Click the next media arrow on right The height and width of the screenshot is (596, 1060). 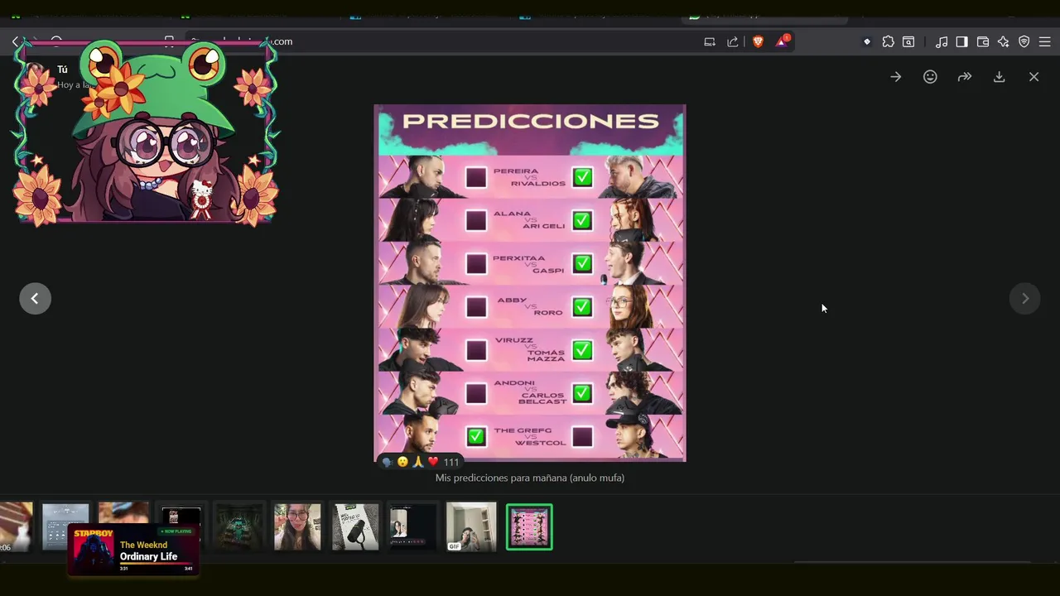pyautogui.click(x=1025, y=299)
